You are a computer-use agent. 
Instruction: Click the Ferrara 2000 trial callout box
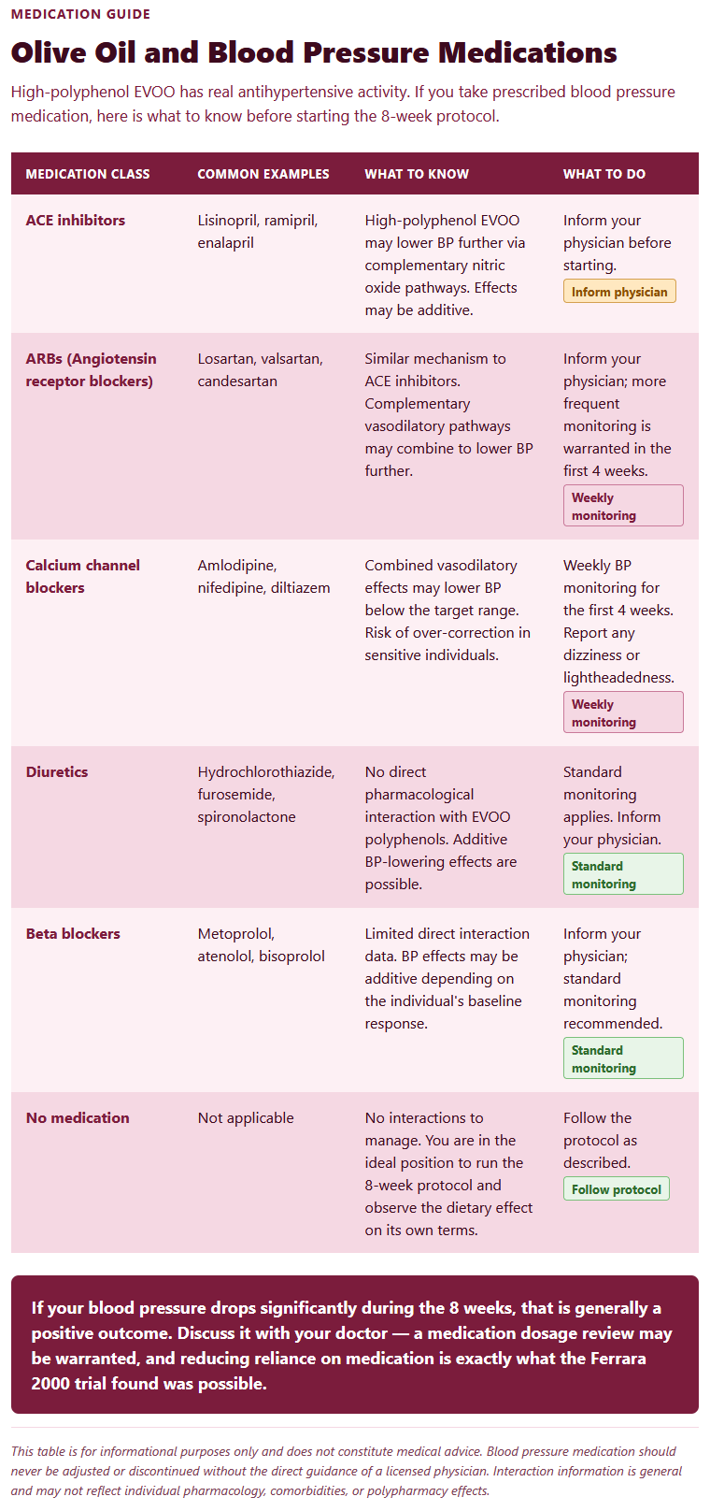click(355, 1345)
